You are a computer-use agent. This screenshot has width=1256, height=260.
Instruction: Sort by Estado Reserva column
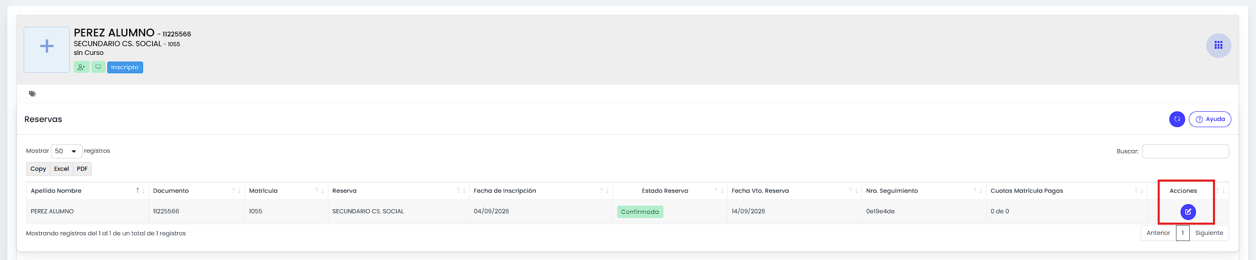point(670,191)
